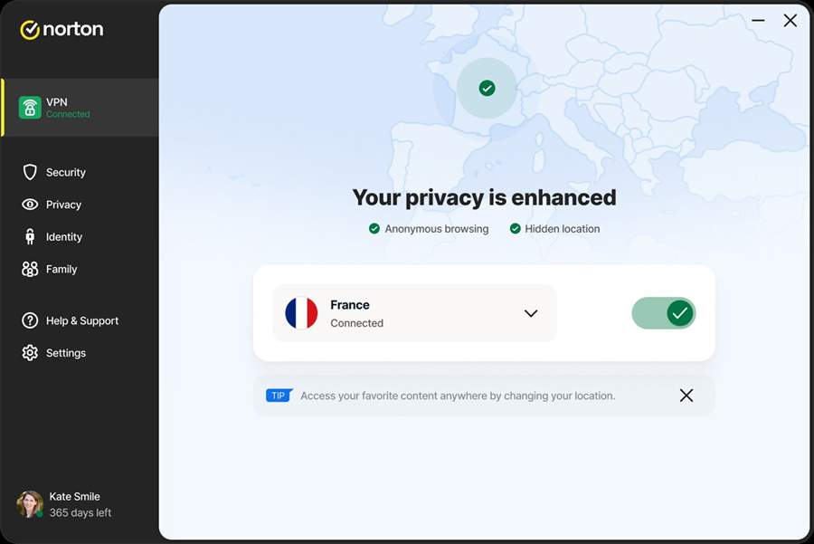Click the Security shield icon
This screenshot has width=814, height=544.
[30, 172]
